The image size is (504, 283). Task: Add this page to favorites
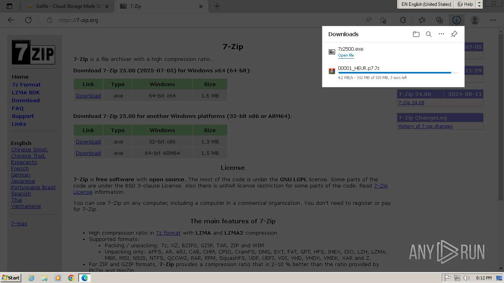pyautogui.click(x=383, y=20)
